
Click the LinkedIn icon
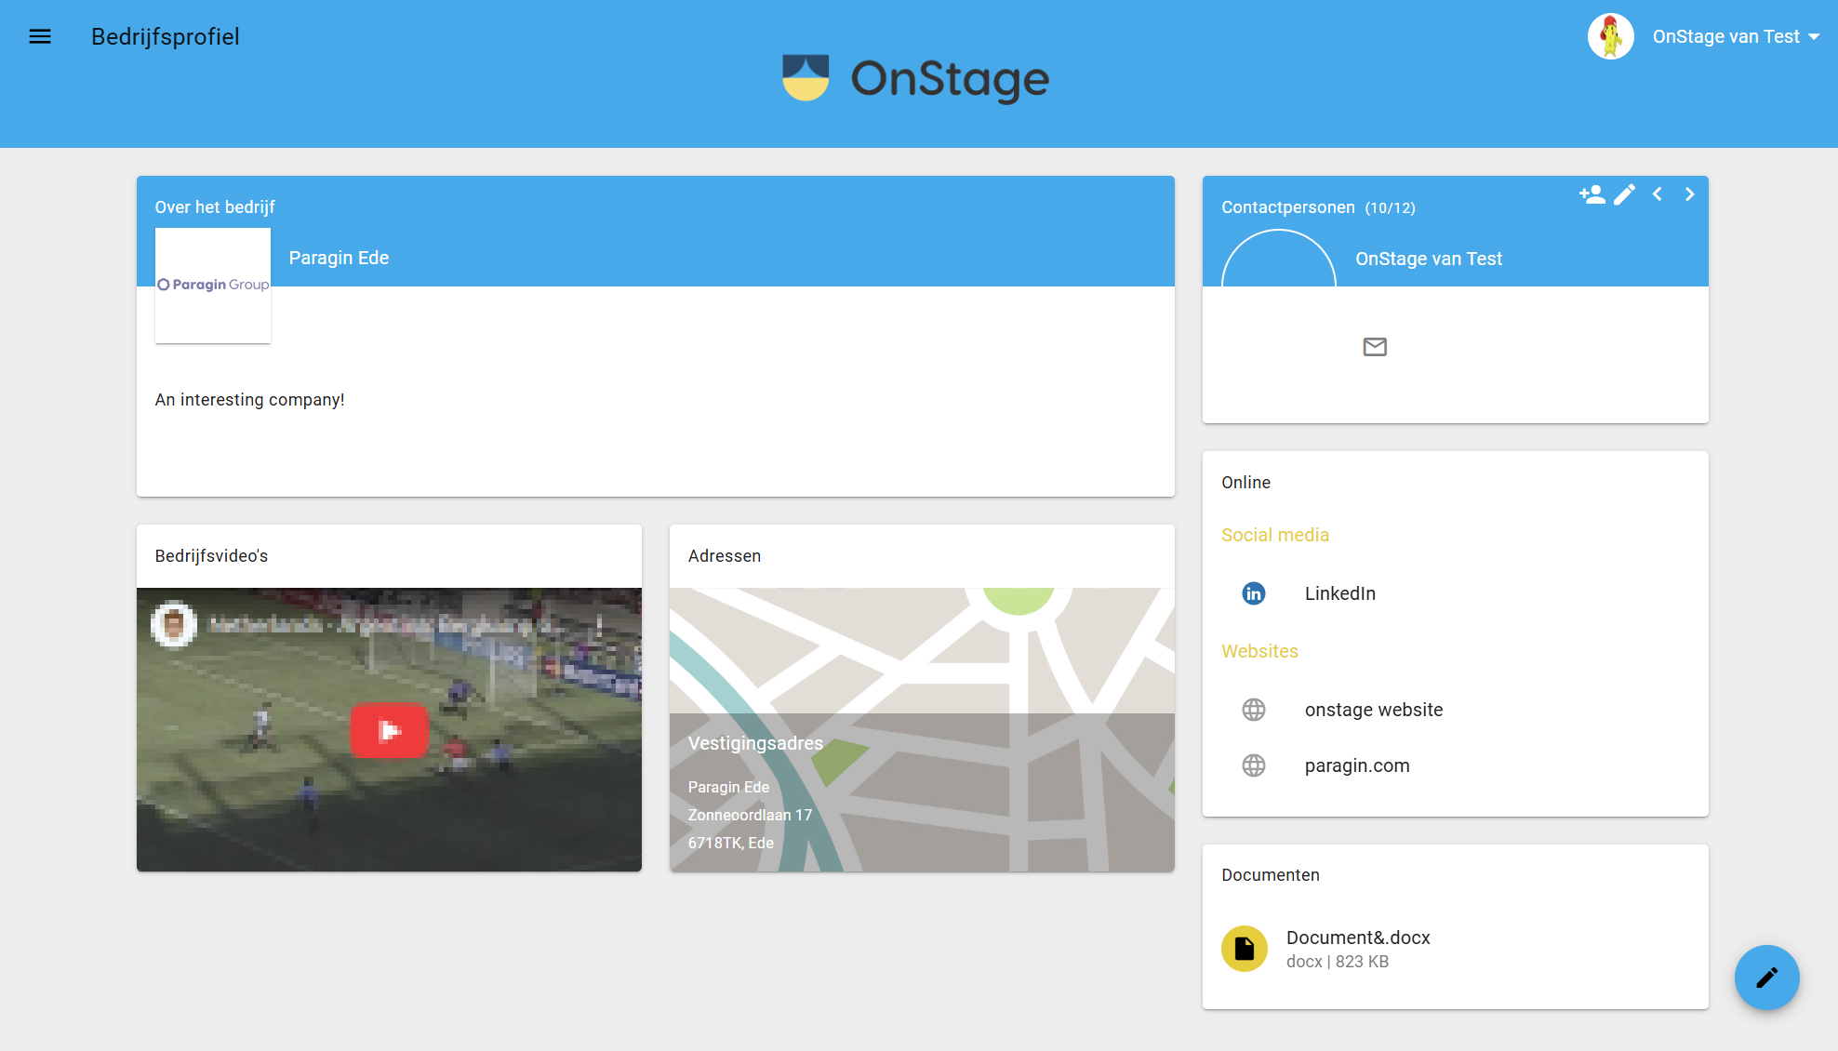tap(1253, 593)
